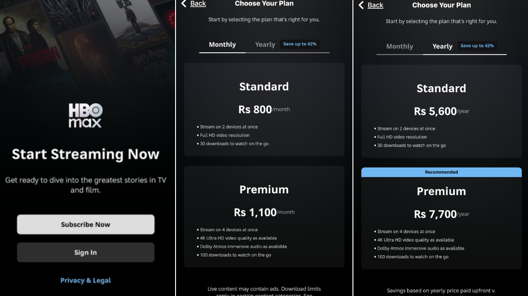Click back chevron on the yearly pricing screen

361,5
